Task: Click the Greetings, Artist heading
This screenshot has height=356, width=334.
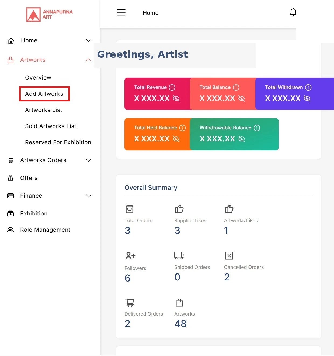Action: click(x=142, y=54)
